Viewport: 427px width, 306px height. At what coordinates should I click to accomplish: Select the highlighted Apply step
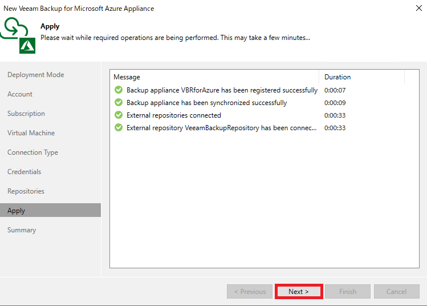point(50,210)
